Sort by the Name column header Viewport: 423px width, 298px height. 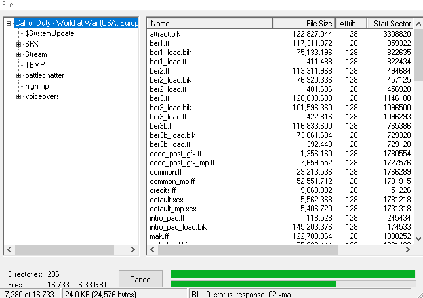210,24
